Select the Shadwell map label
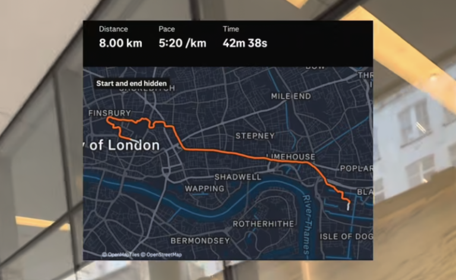The width and height of the screenshot is (456, 280). [238, 177]
